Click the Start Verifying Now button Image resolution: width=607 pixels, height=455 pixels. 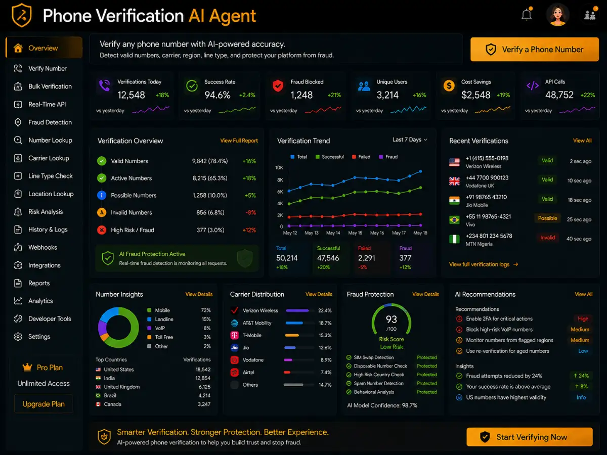point(529,437)
